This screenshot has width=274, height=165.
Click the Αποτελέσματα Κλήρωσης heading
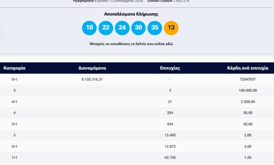tap(131, 14)
